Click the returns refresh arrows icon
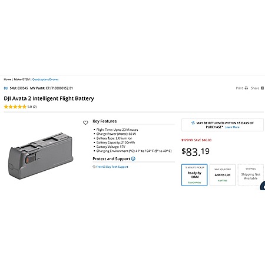The image size is (265, 265). (x=193, y=123)
